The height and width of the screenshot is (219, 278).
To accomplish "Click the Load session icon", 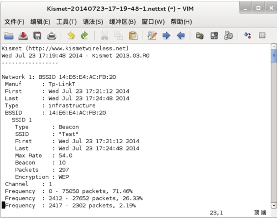I will (x=200, y=36).
